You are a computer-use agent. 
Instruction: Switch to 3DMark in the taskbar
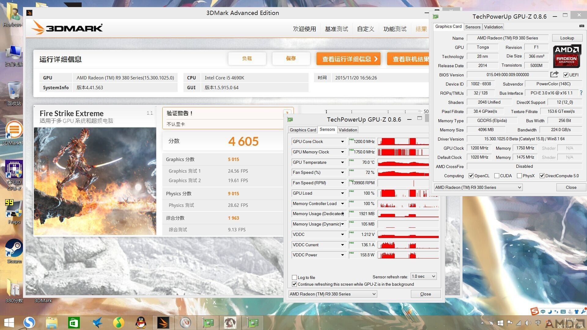[163, 323]
